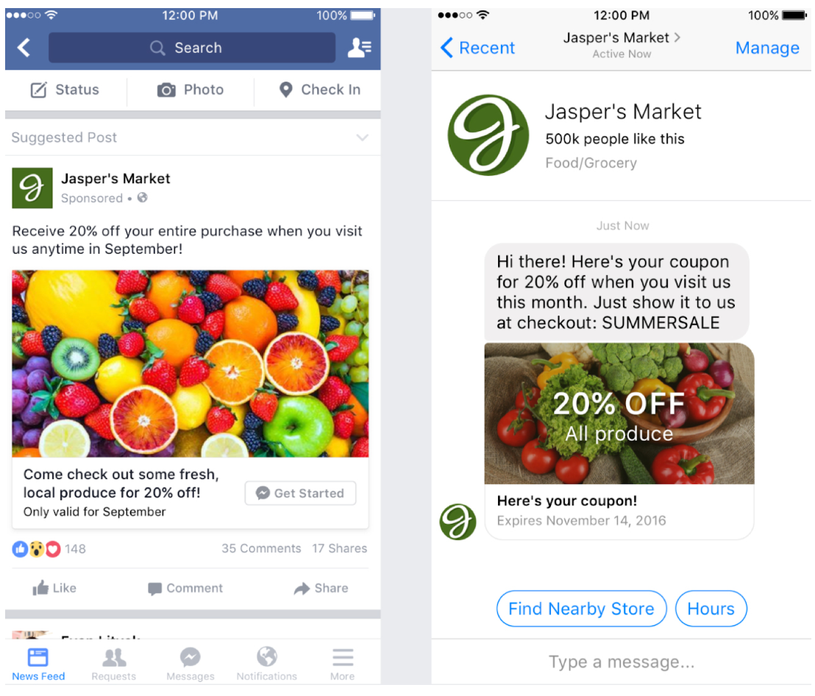Select the Status composer option
The width and height of the screenshot is (815, 696).
click(65, 90)
